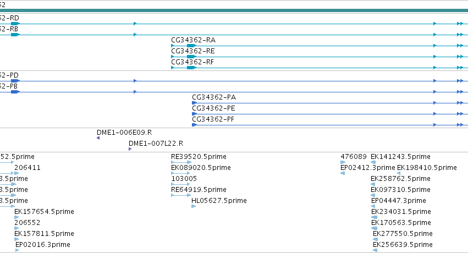Image resolution: width=468 pixels, height=253 pixels.
Task: Click the arrow glyph under RE39520.5prime
Action: coord(181,162)
